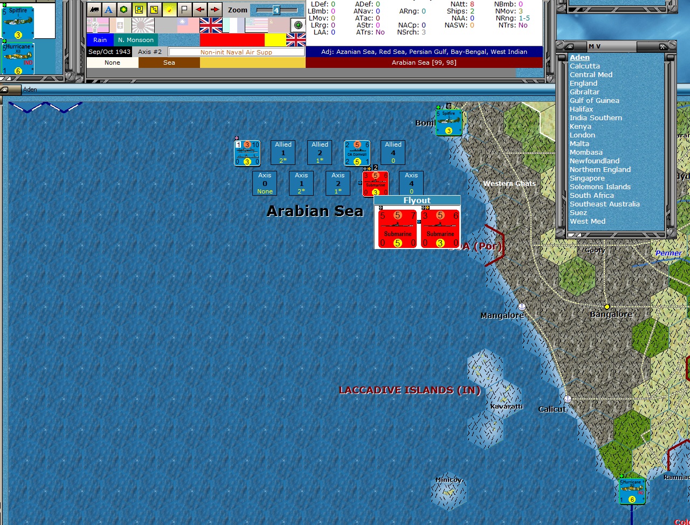The image size is (690, 525).
Task: Pick the 5-7 Submarine in the Flyout
Action: 397,229
